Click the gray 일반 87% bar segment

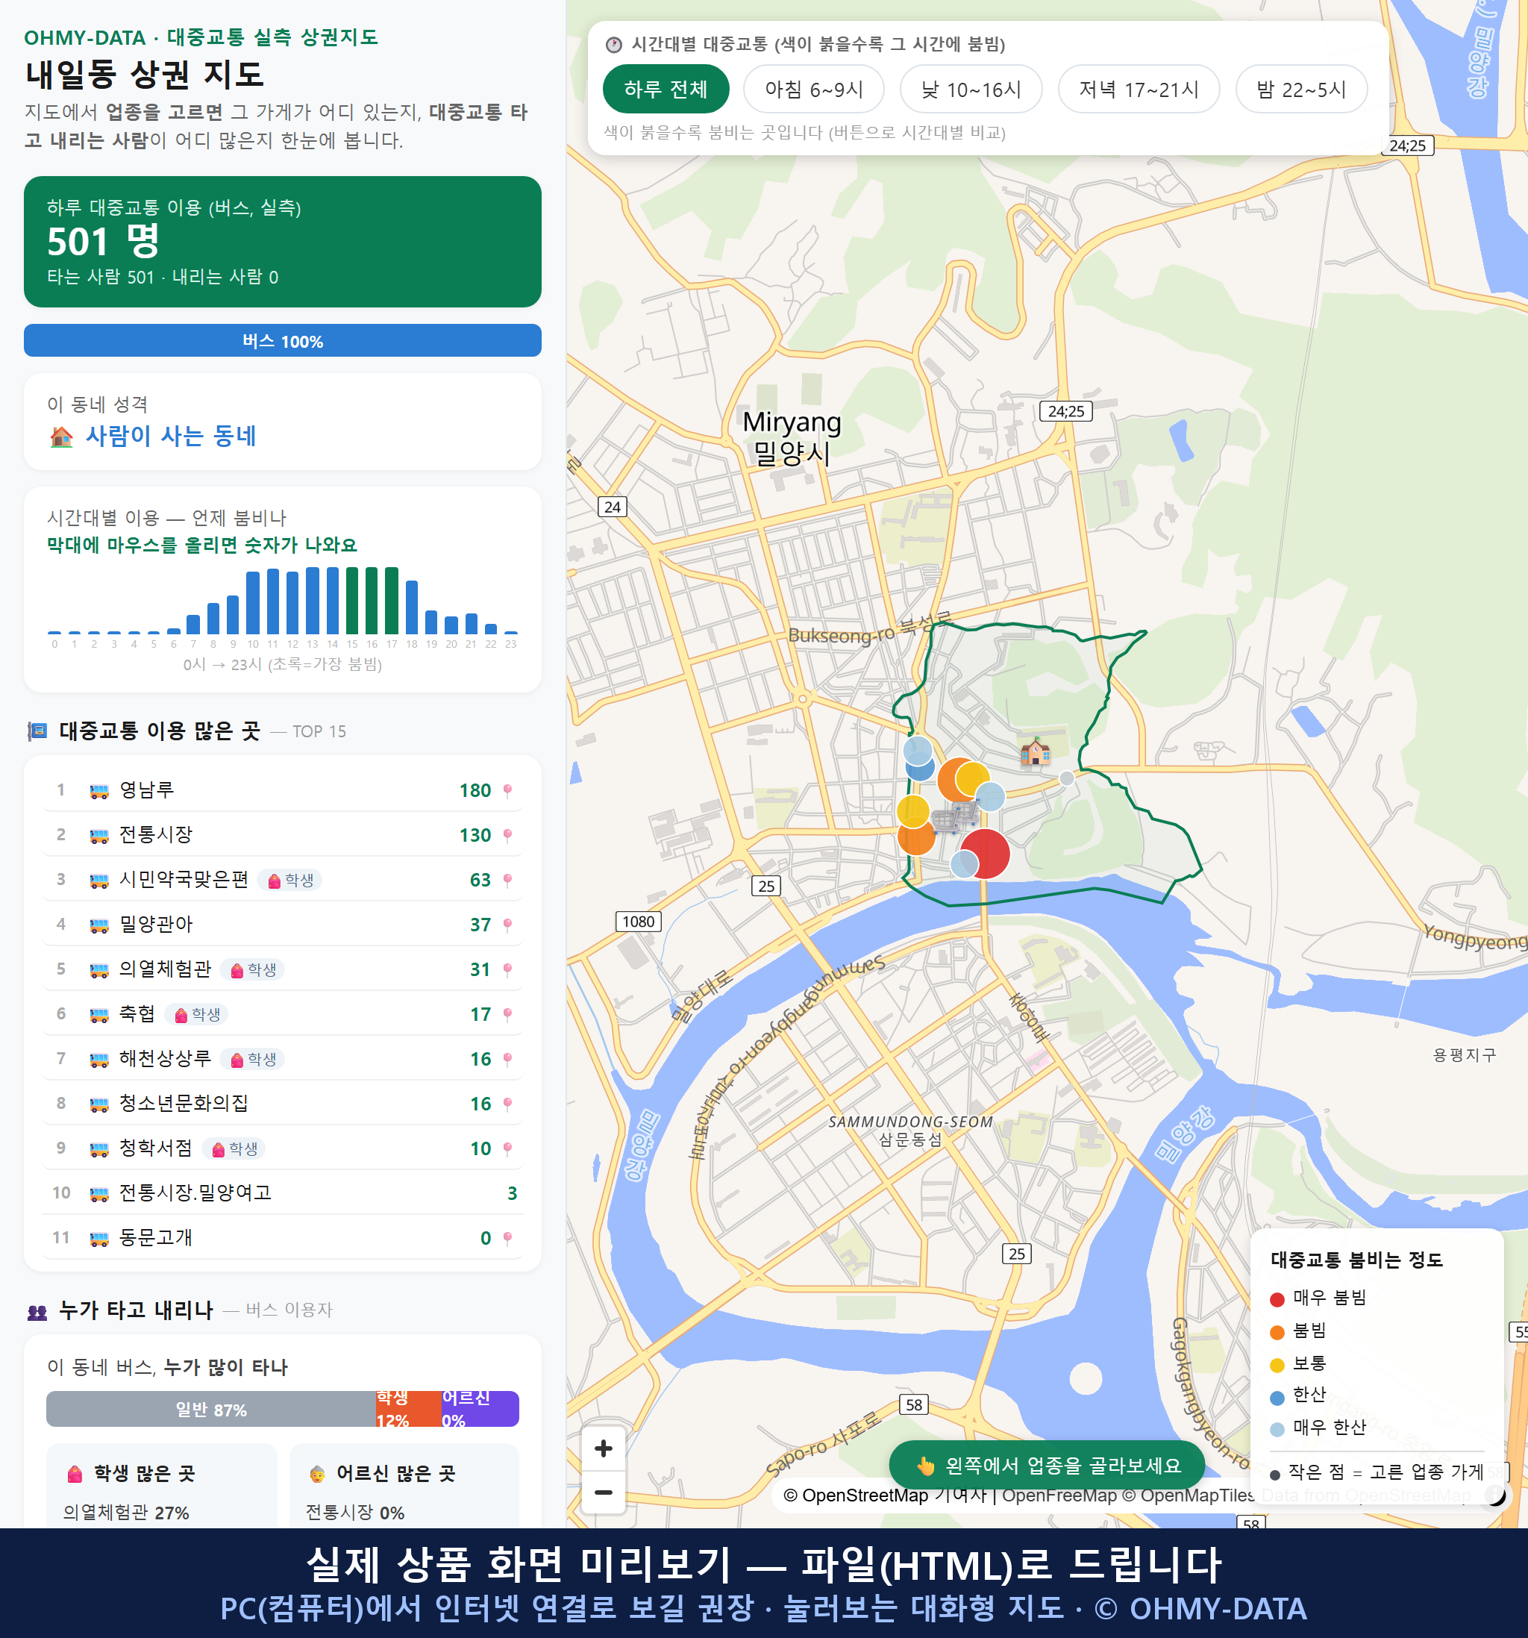(x=211, y=1409)
